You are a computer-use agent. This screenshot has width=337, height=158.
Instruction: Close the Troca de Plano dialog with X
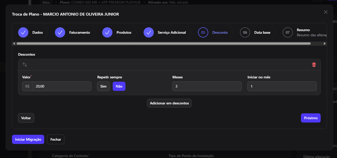[326, 12]
